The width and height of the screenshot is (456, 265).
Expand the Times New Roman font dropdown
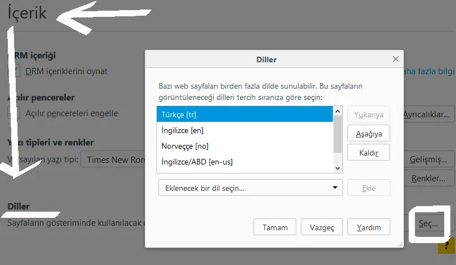pos(114,160)
